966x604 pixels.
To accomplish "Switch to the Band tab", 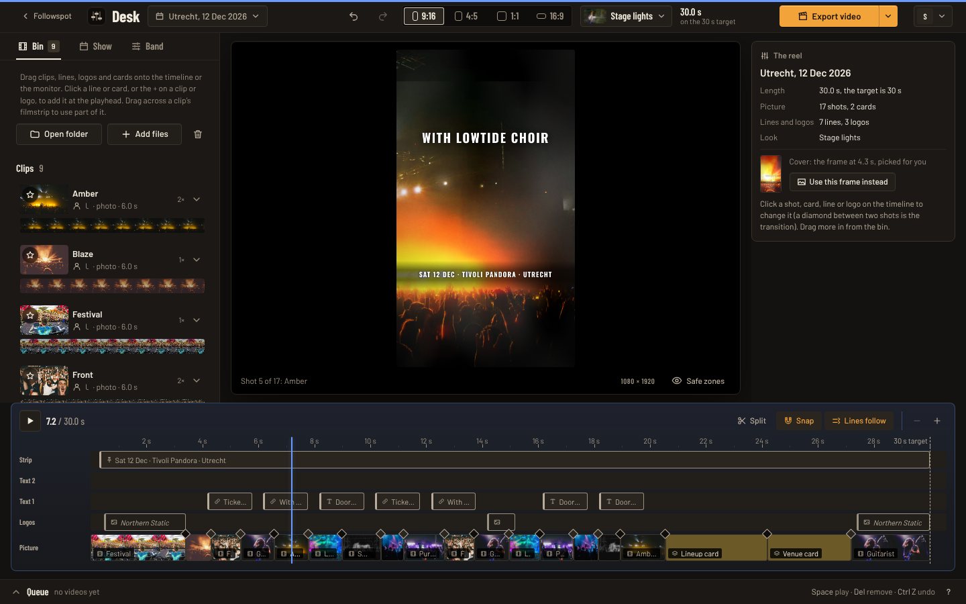I will point(148,46).
